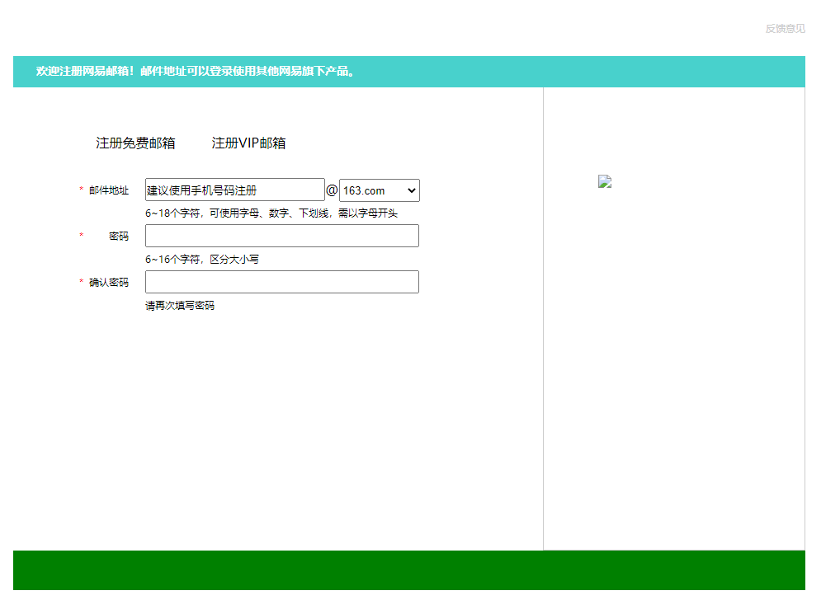Open the 反馈意见 feedback link
Viewport: 840px width, 600px height.
[785, 28]
